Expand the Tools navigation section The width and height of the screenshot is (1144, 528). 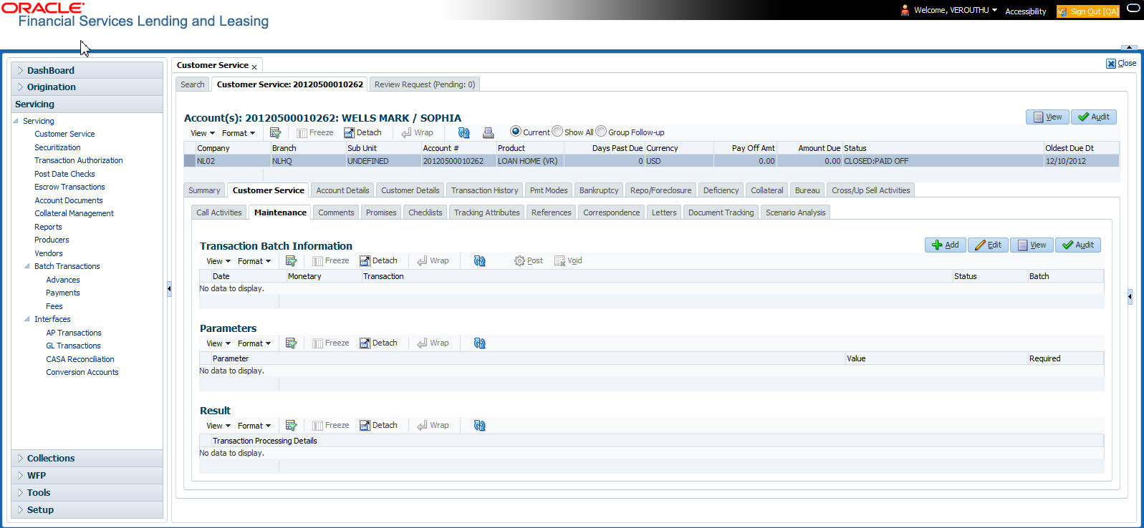20,493
